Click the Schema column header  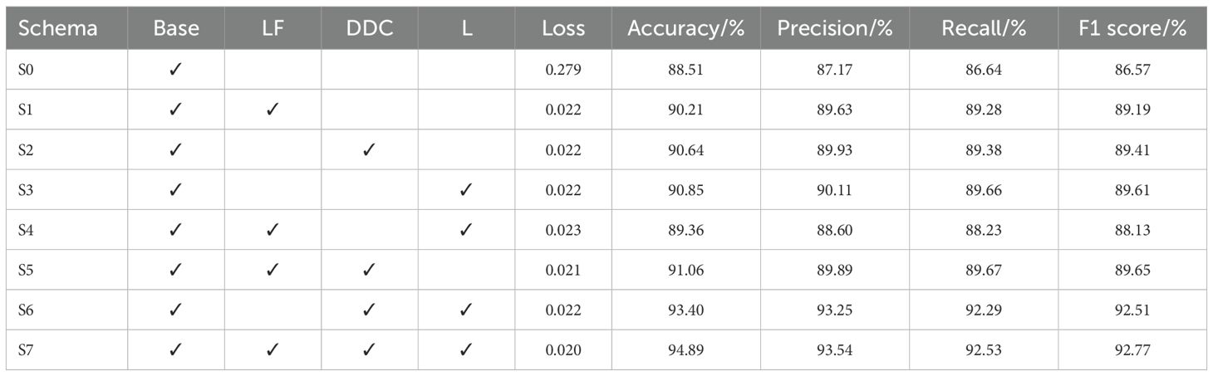click(58, 28)
